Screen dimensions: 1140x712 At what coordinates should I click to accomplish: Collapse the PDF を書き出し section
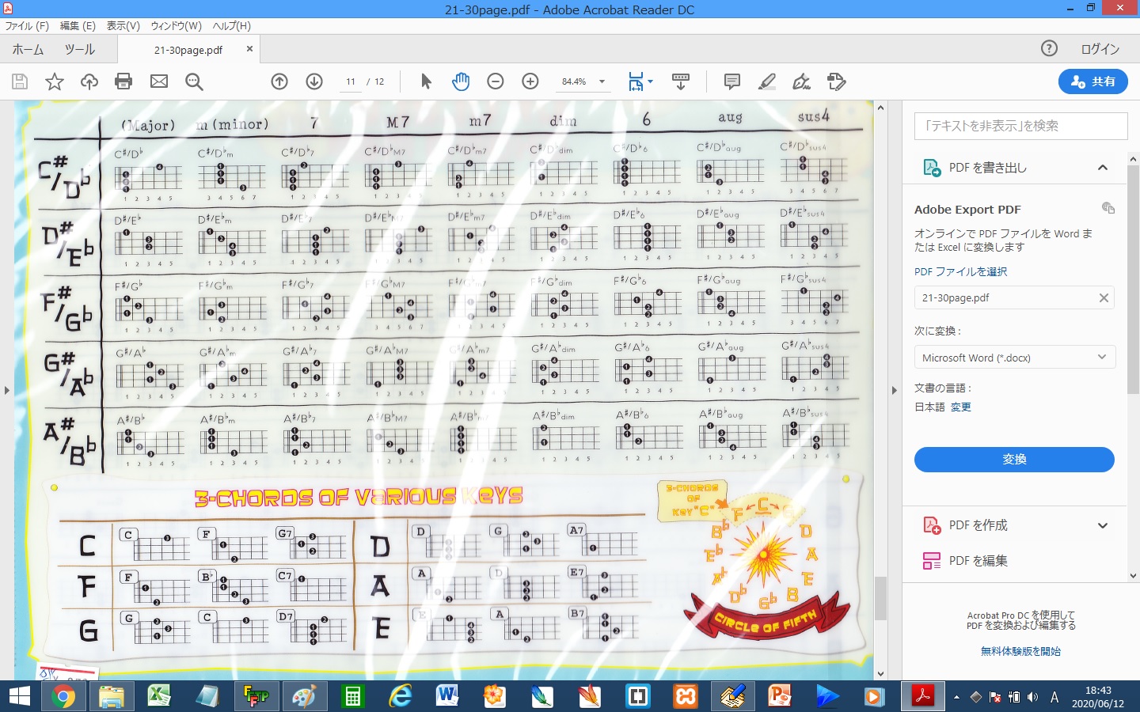pos(1102,168)
